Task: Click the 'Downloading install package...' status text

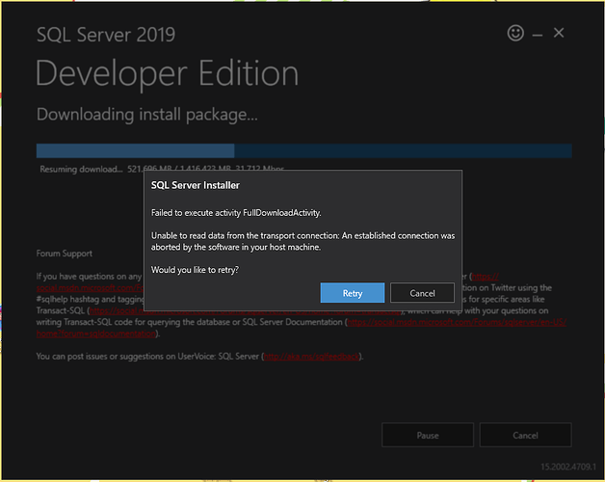Action: pos(147,115)
